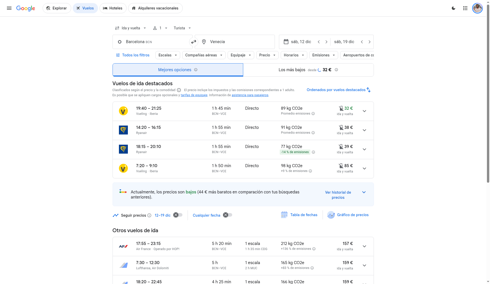Switch to Alquileres vacacionales tab

click(x=155, y=8)
